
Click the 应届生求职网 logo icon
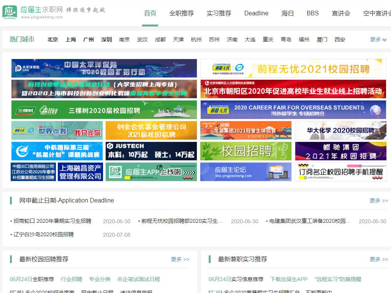[10, 12]
